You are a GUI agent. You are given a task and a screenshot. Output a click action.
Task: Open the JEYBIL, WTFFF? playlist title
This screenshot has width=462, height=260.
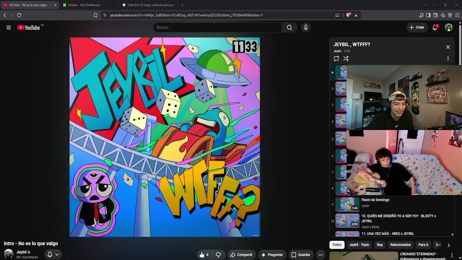(x=352, y=44)
